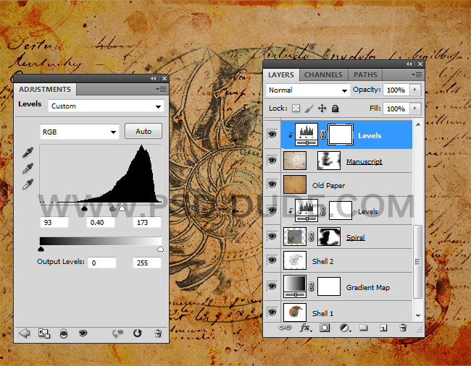Image resolution: width=471 pixels, height=366 pixels.
Task: Hide the Gradient Map layer
Action: tap(272, 286)
